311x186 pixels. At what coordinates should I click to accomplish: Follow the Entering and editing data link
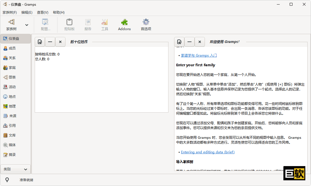[208, 152]
